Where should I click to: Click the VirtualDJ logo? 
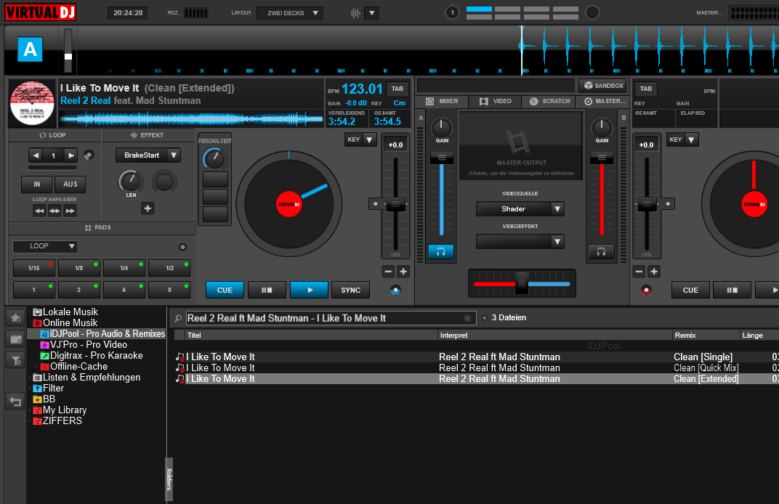point(40,12)
